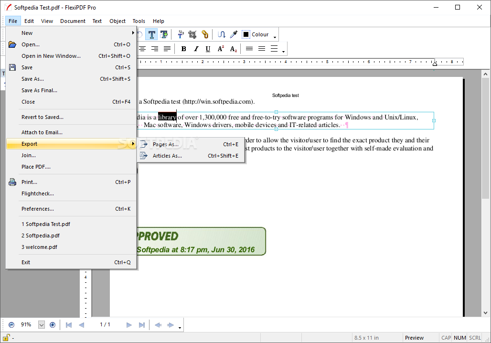Open the zoom percentage dropdown
The height and width of the screenshot is (343, 491).
pos(42,325)
